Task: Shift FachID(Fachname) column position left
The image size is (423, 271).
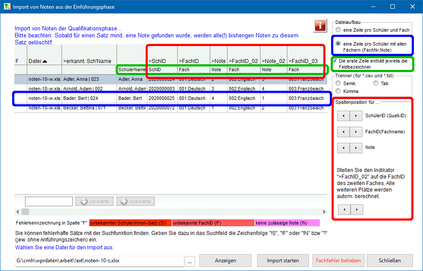Action: tap(343, 132)
